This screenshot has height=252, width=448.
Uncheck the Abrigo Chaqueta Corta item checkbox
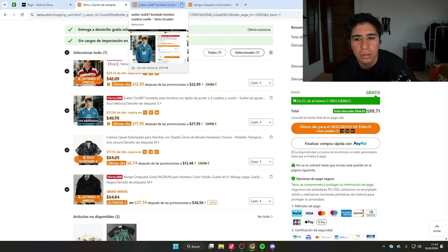pos(67,189)
